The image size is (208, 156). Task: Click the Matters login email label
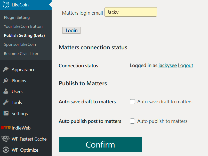pyautogui.click(x=82, y=13)
